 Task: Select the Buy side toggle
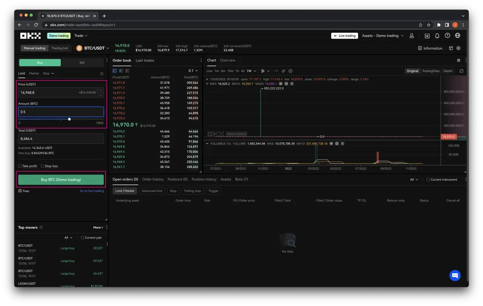point(40,63)
